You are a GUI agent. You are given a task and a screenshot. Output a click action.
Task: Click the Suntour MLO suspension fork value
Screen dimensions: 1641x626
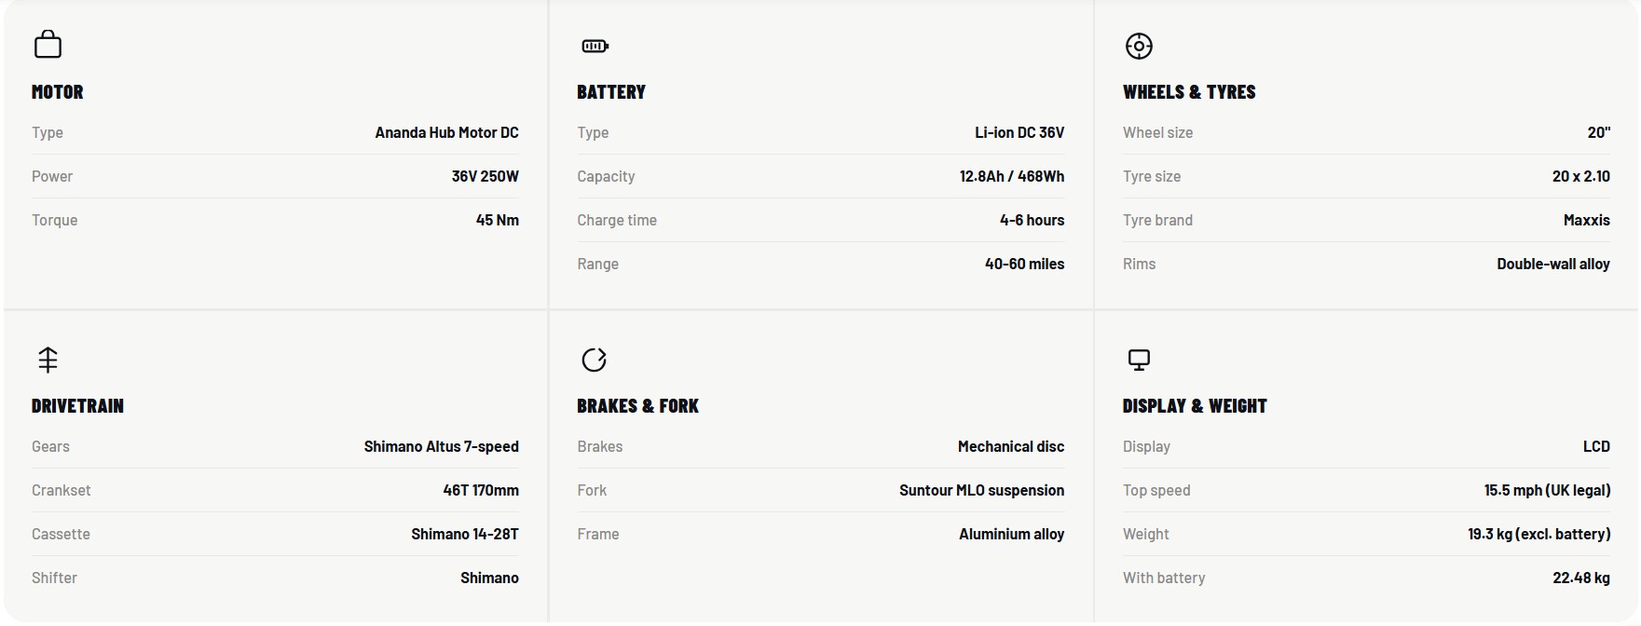click(x=982, y=490)
